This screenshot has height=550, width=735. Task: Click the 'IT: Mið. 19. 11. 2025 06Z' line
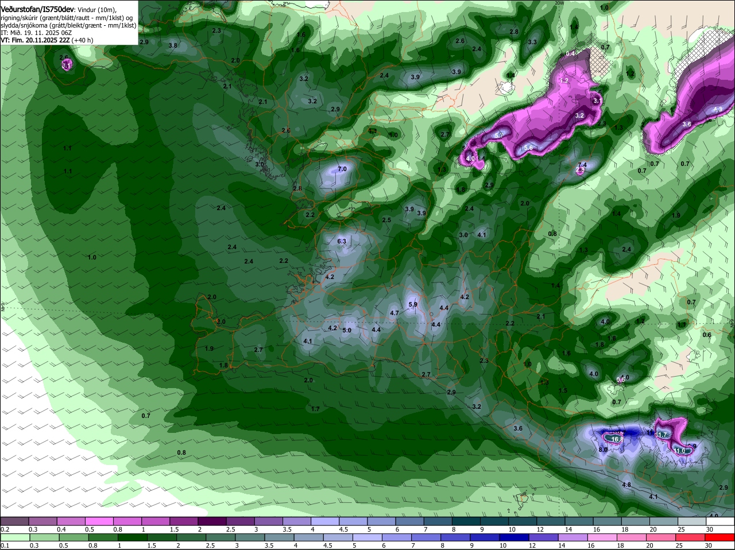pyautogui.click(x=36, y=33)
